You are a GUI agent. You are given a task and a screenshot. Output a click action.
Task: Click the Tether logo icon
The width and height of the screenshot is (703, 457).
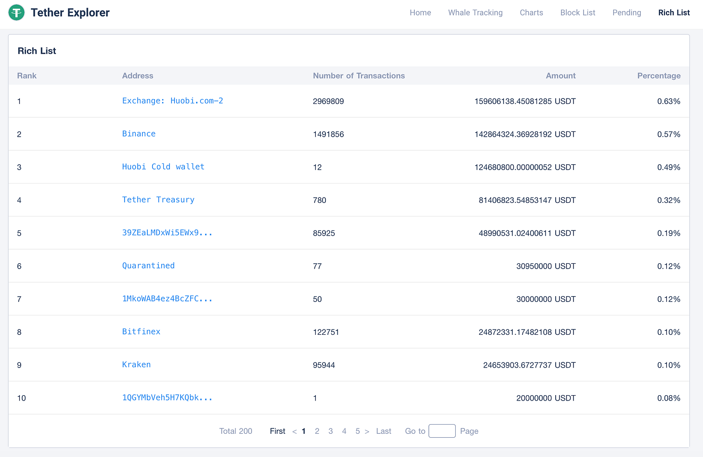16,13
